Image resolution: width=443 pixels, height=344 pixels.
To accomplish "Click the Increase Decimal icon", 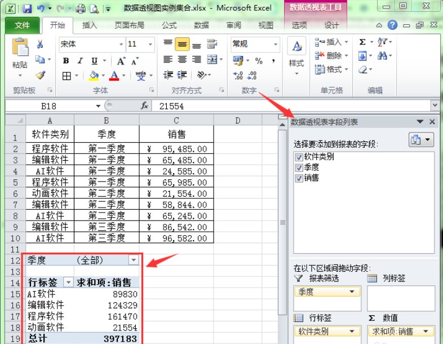I will [238, 75].
